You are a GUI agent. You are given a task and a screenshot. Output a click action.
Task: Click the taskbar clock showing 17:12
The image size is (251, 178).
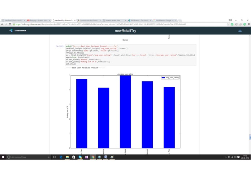[x=245, y=157]
